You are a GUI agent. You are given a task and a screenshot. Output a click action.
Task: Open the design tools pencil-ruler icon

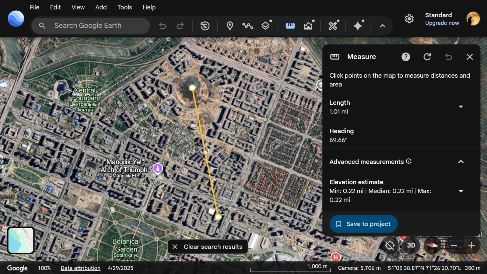coord(333,26)
